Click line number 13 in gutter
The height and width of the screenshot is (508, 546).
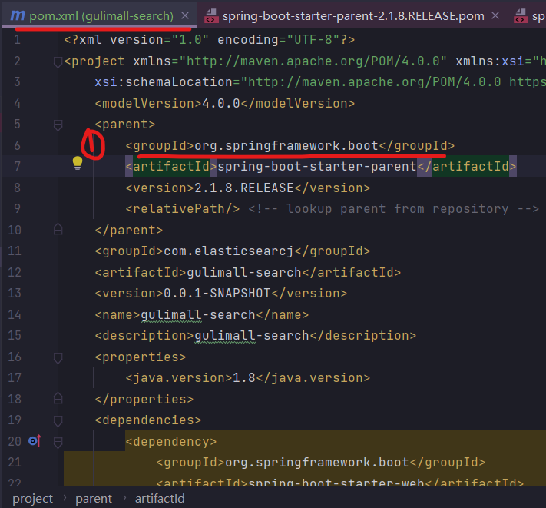pyautogui.click(x=15, y=293)
